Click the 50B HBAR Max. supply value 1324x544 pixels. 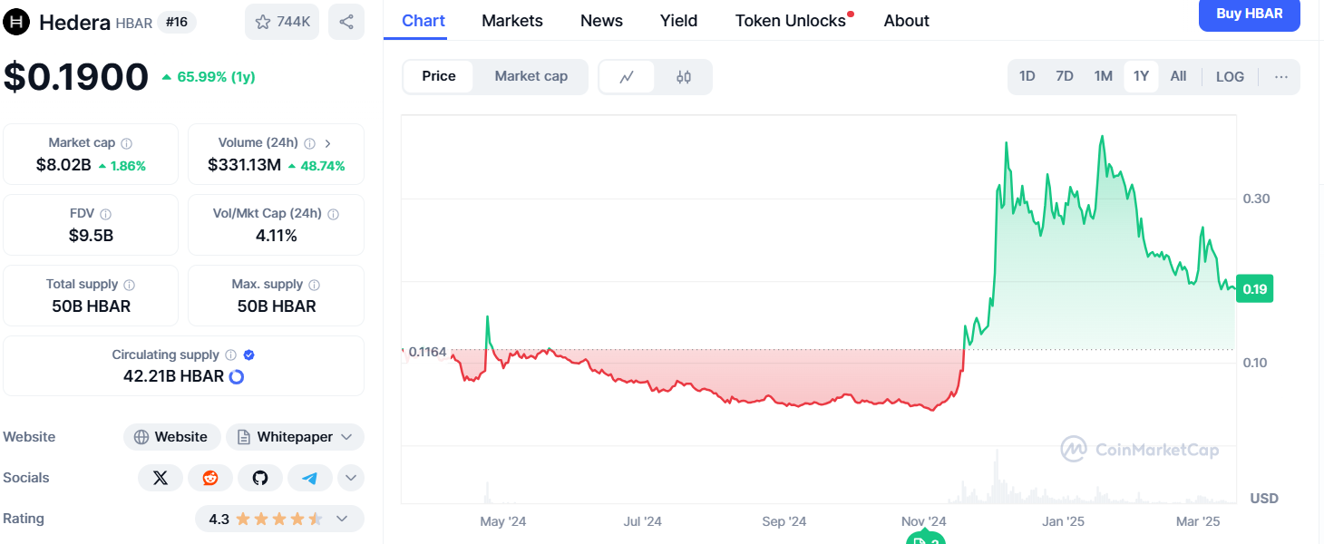(x=277, y=306)
